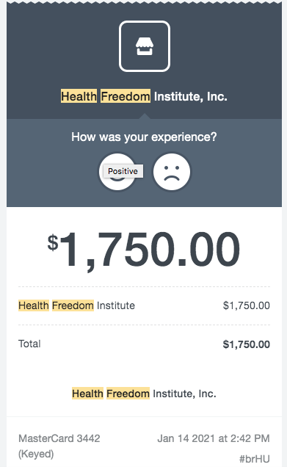
Task: Click the MasterCard 3442 payment text
Action: pyautogui.click(x=59, y=438)
